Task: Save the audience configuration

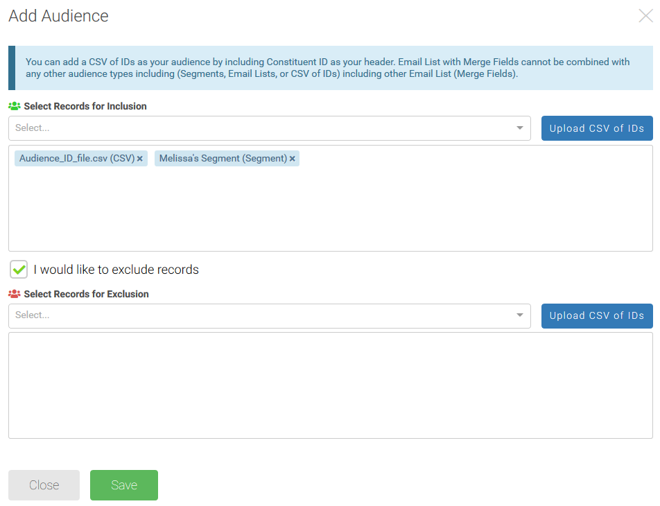Action: [123, 485]
